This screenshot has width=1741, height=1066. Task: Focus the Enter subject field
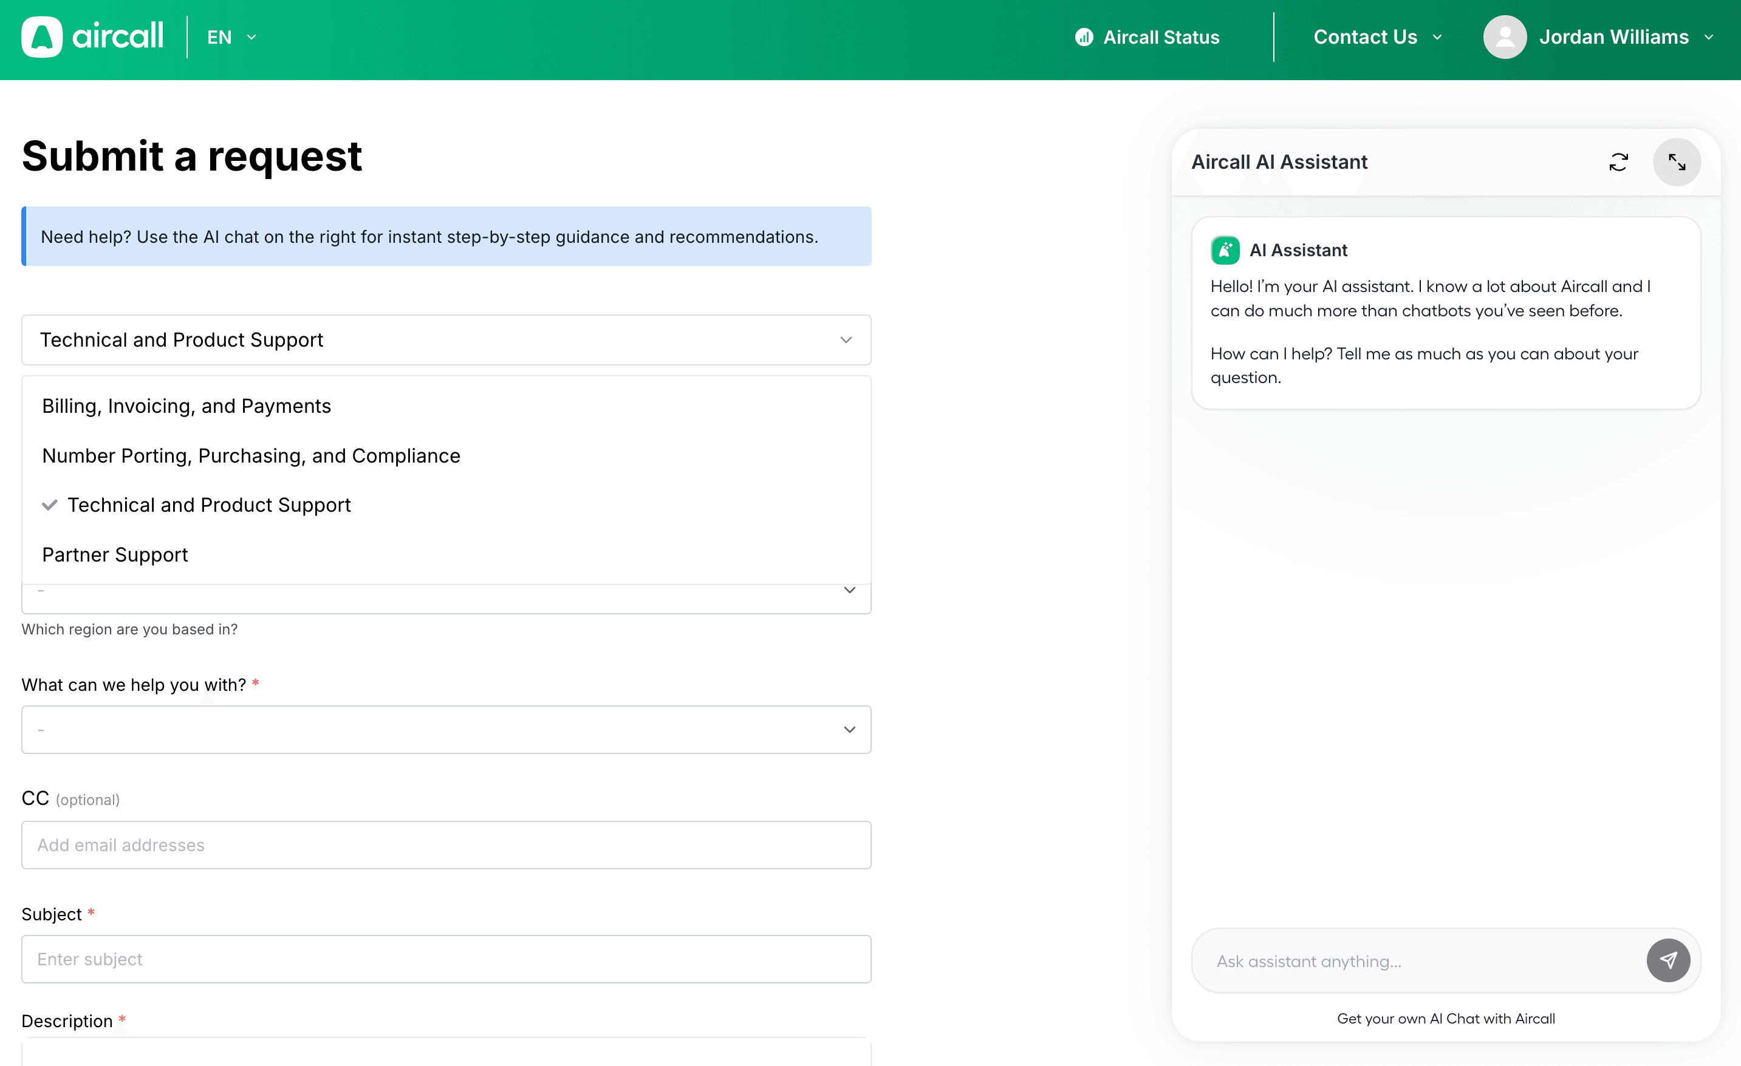pyautogui.click(x=446, y=959)
